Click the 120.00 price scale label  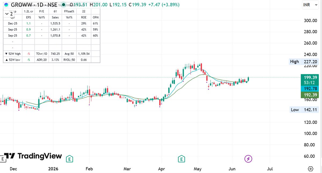click(x=310, y=122)
